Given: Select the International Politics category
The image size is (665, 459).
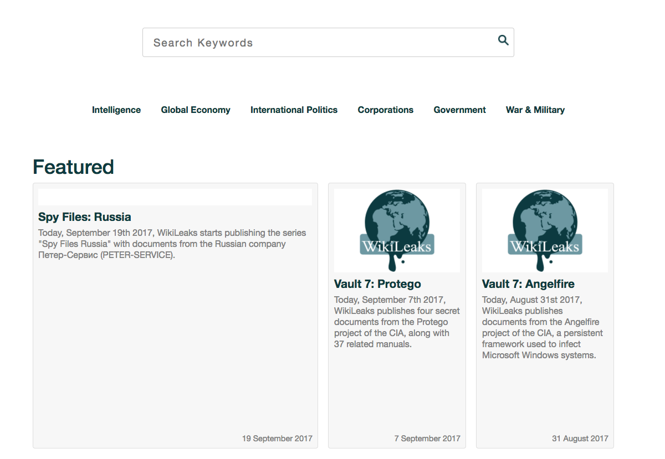Looking at the screenshot, I should (x=294, y=110).
